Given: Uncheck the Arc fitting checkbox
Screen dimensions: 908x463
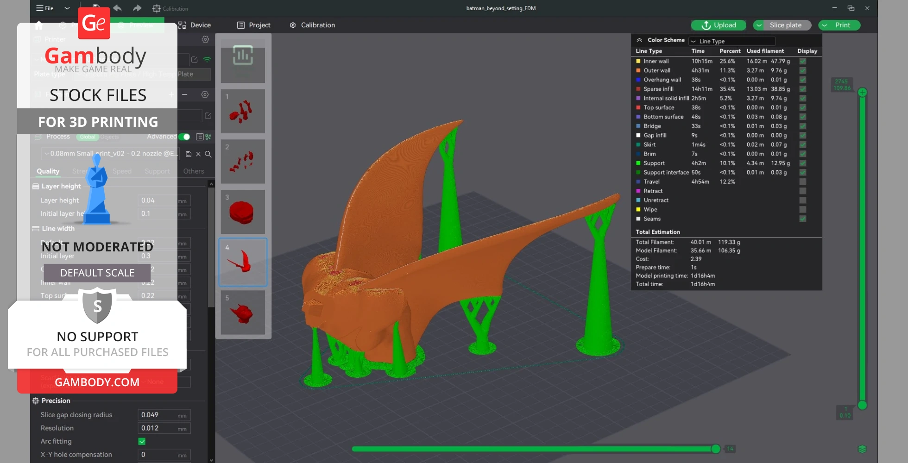Looking at the screenshot, I should click(142, 441).
